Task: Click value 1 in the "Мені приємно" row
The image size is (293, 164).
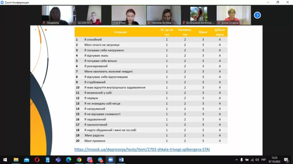Action: (x=167, y=141)
